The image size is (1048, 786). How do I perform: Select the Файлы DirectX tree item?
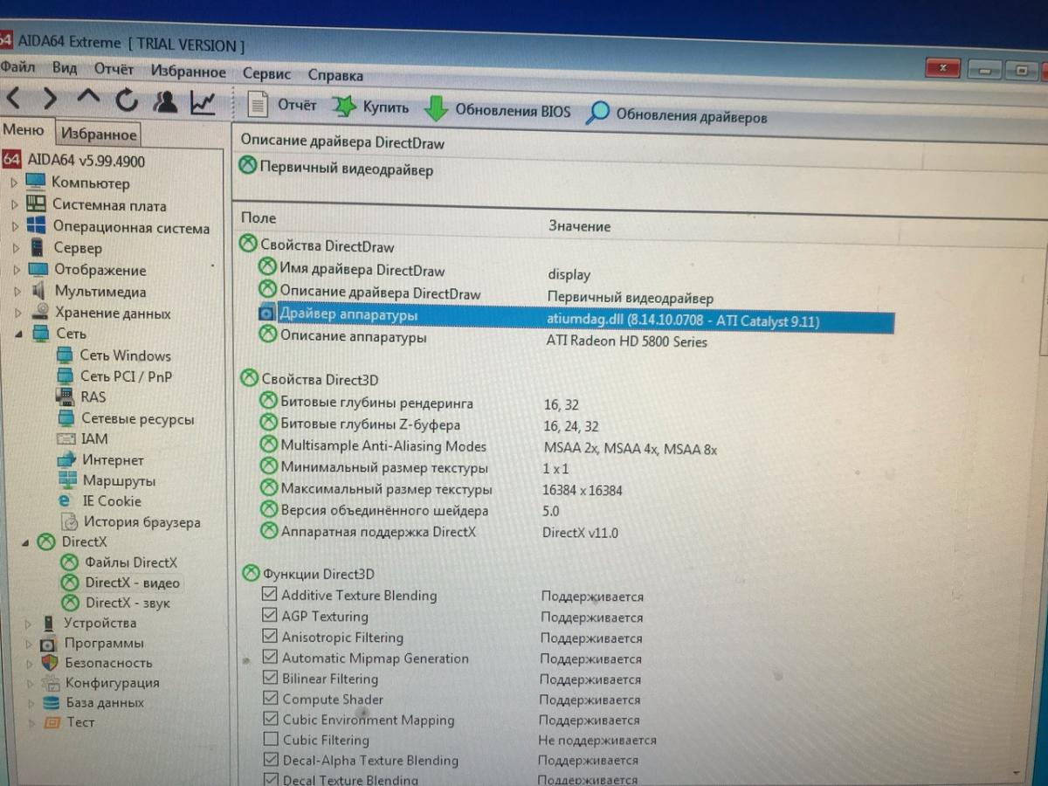point(131,562)
